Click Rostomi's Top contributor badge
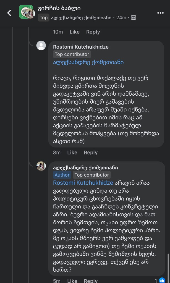The image size is (170, 283). tap(72, 54)
